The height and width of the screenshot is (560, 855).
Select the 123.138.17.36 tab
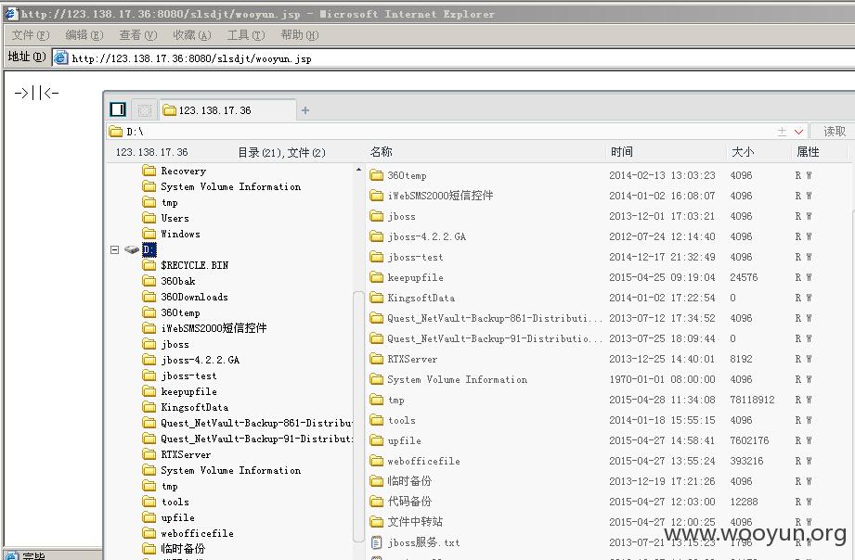click(228, 110)
